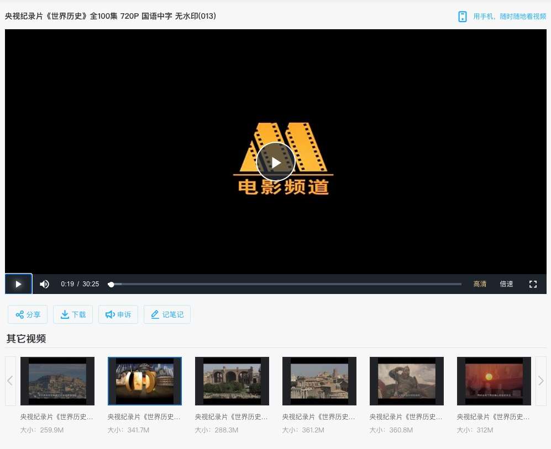
Task: Open the 360.8M video thumbnail
Action: 407,381
